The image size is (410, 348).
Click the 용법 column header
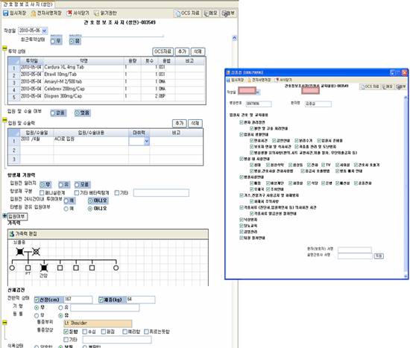click(x=166, y=61)
